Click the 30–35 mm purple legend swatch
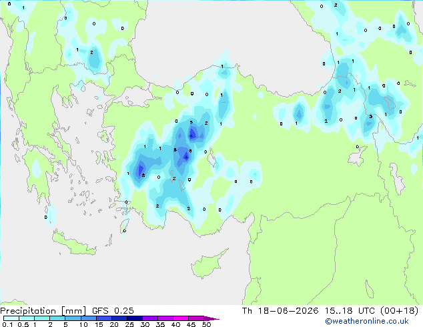Image resolution: width=423 pixels, height=327 pixels. (x=149, y=318)
